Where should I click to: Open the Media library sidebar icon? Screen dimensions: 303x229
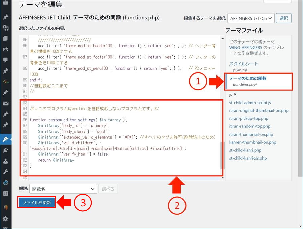(5, 28)
